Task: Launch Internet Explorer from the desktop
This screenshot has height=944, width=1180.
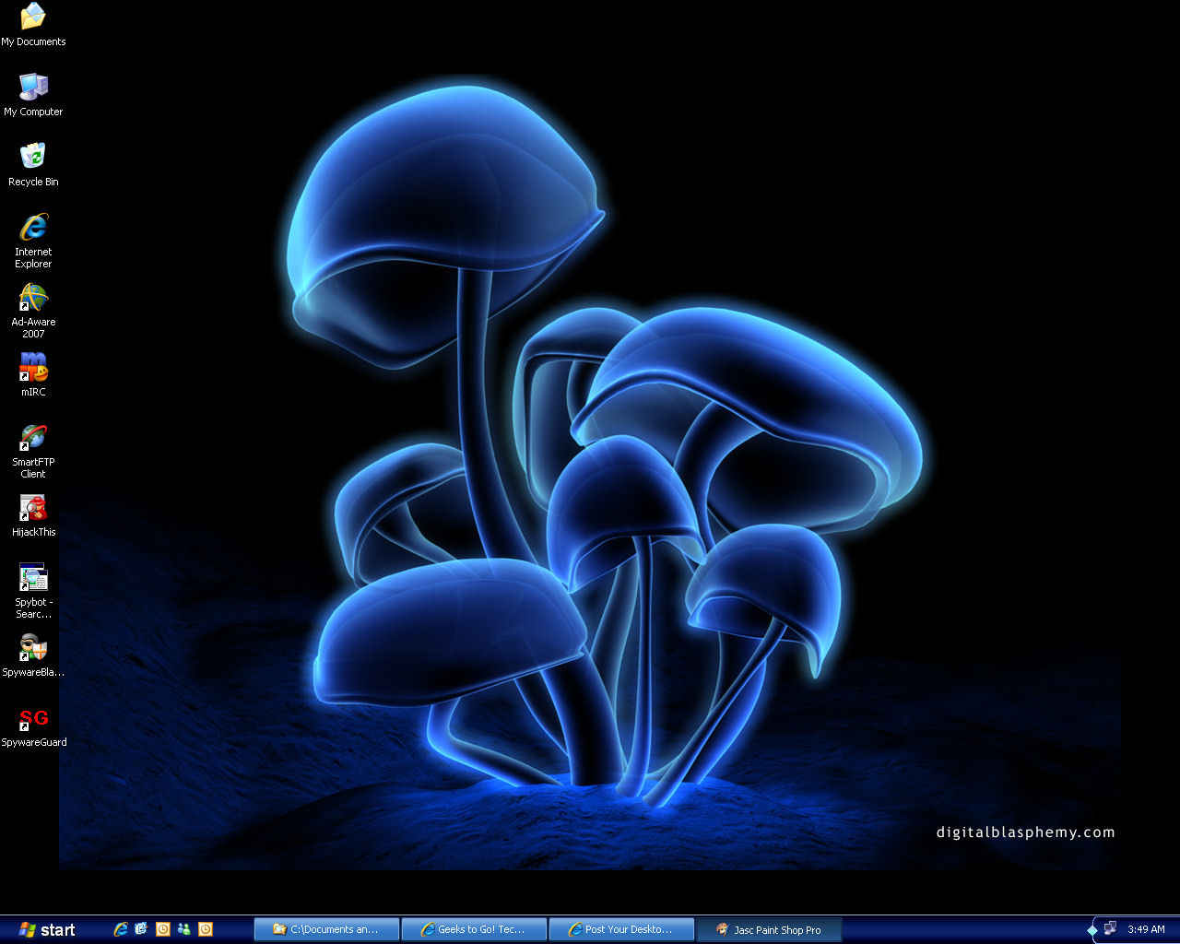Action: coord(33,241)
